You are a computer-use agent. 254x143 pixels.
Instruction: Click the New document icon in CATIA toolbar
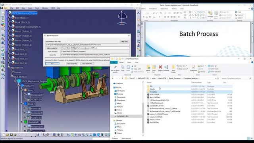(x=4, y=135)
